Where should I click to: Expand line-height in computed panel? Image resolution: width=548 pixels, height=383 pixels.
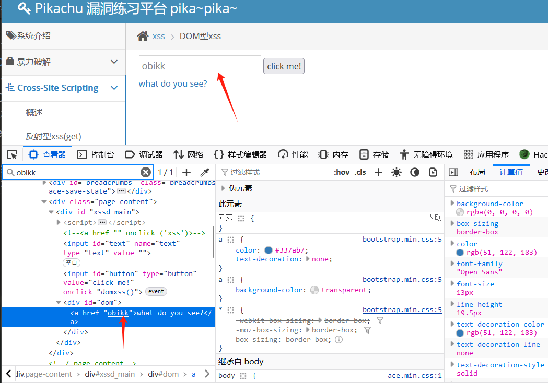tap(452, 303)
